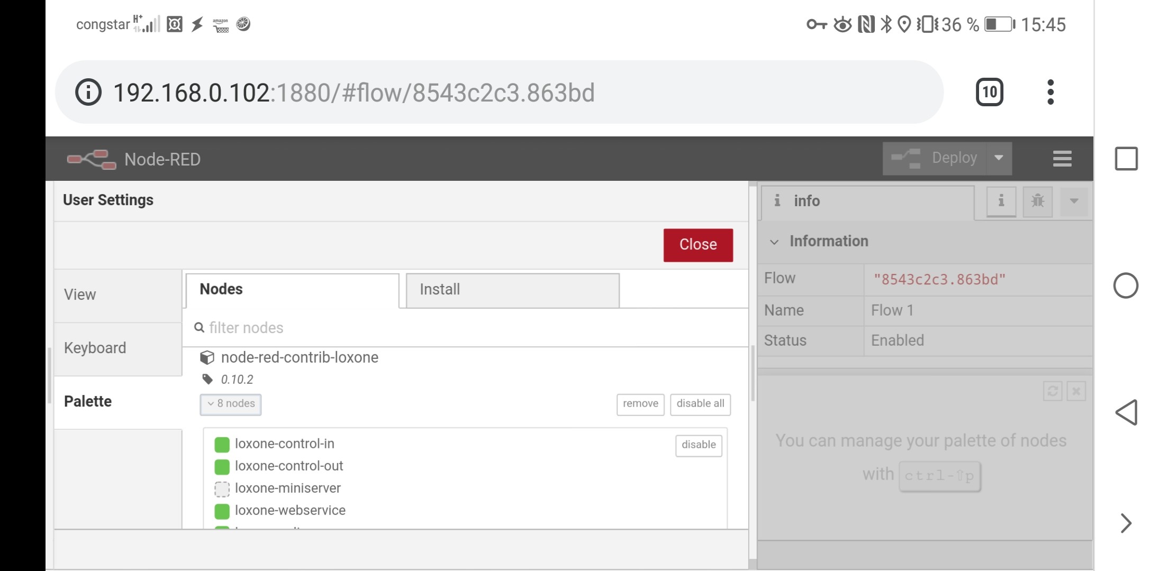This screenshot has width=1159, height=571.
Task: Open the Chrome three-dot overflow menu
Action: tap(1051, 93)
